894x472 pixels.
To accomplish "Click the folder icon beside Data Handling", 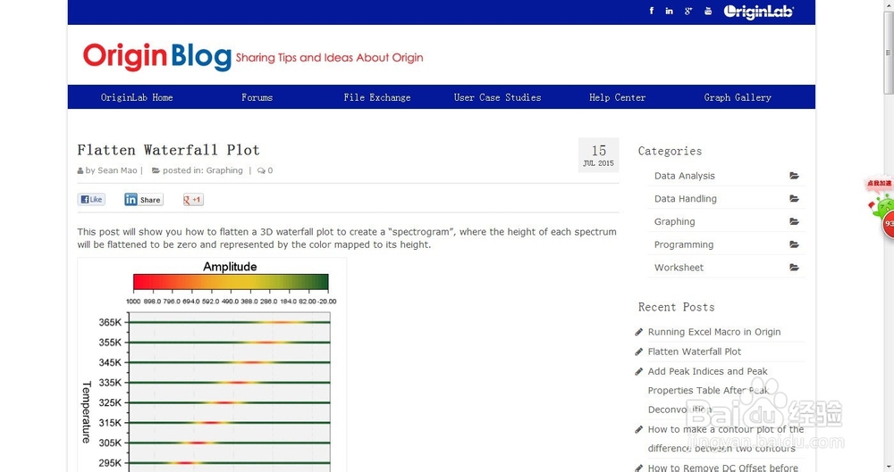I will (794, 198).
